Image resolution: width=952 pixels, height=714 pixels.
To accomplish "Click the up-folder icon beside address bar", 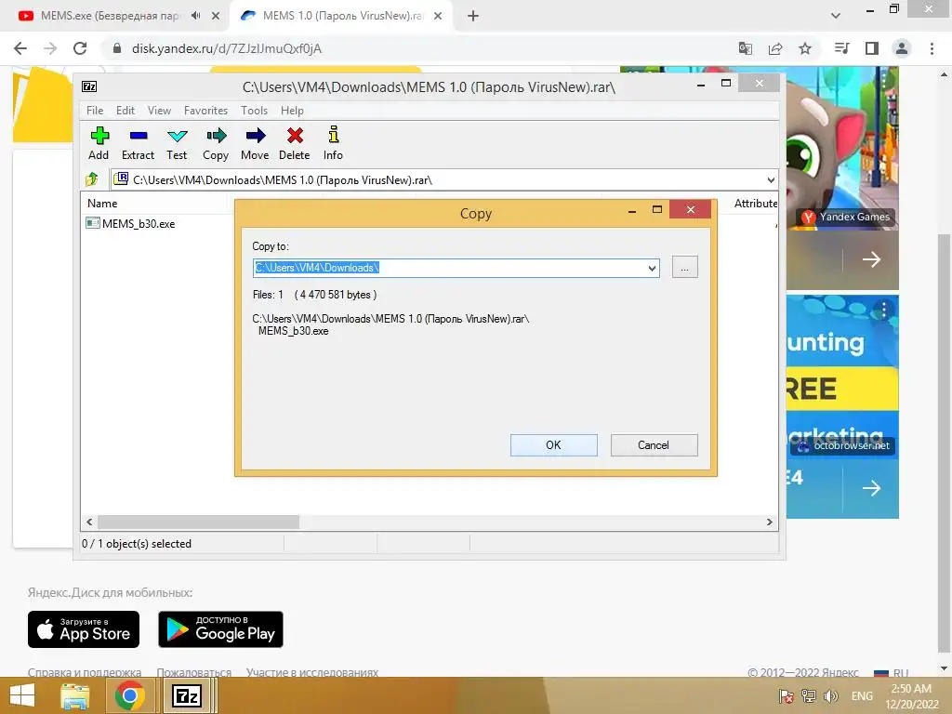I will (92, 179).
